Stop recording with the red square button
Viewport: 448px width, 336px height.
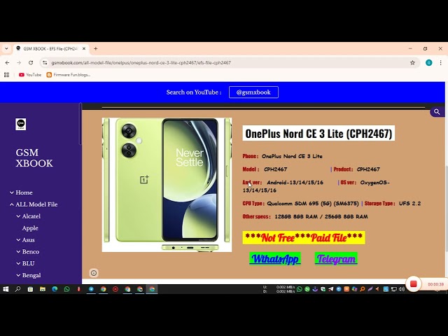pyautogui.click(x=413, y=283)
